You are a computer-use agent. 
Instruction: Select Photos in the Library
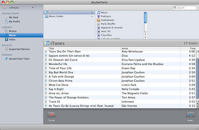point(13,31)
